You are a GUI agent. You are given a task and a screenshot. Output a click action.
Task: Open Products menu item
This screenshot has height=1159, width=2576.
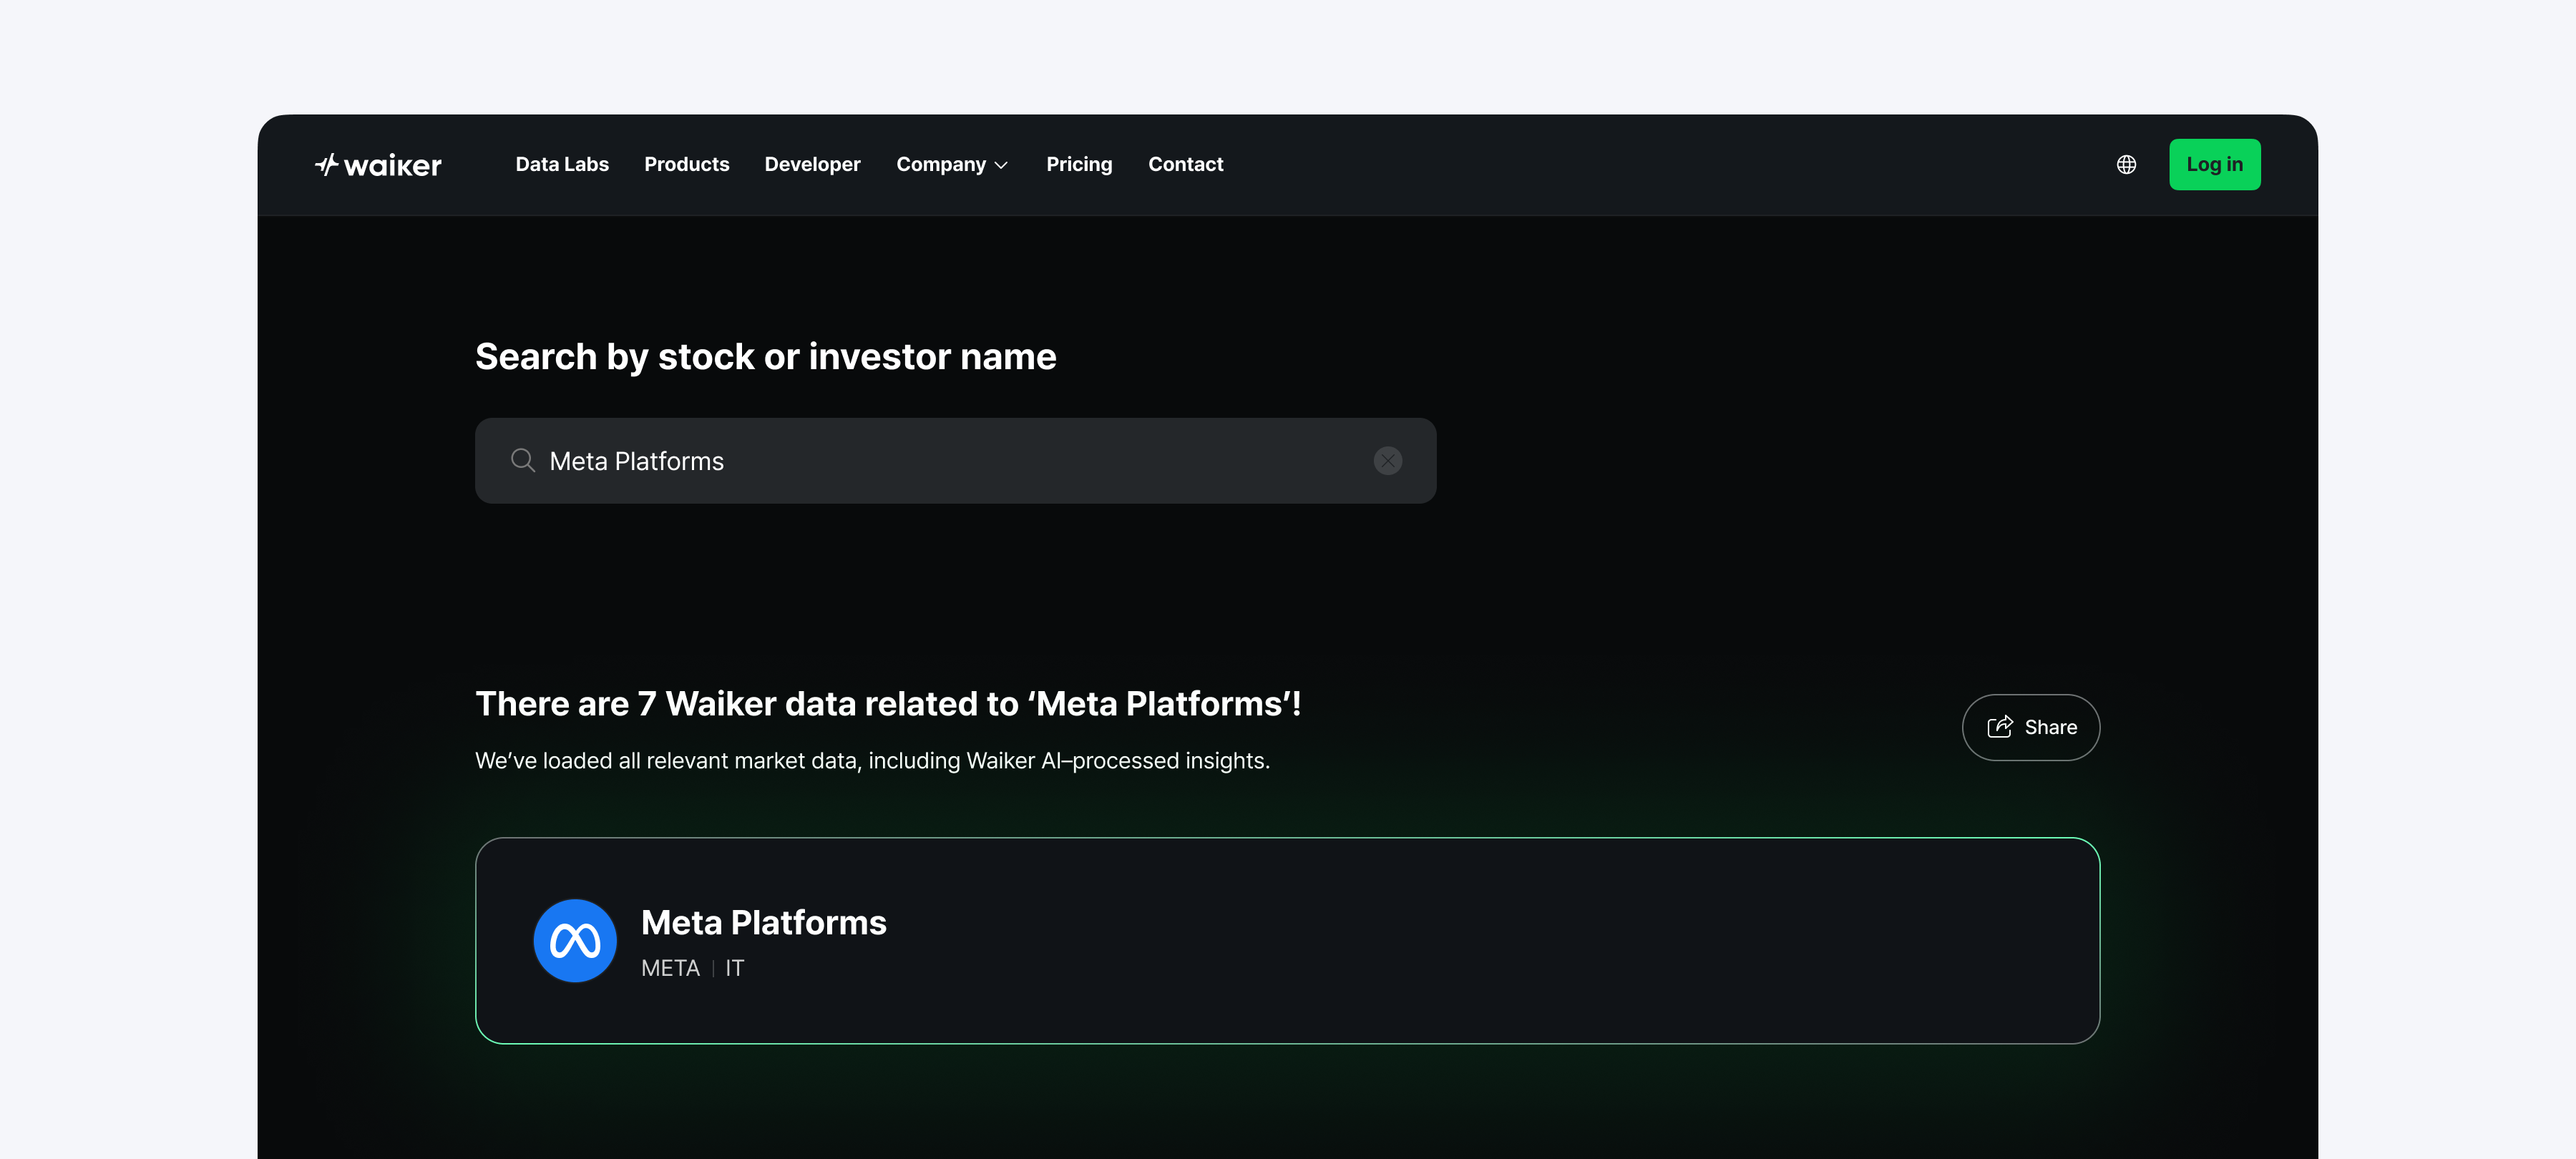point(686,164)
